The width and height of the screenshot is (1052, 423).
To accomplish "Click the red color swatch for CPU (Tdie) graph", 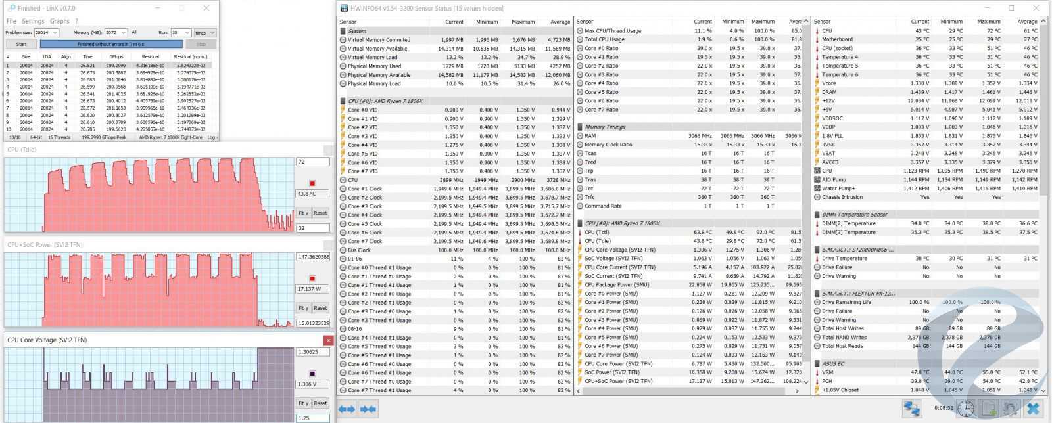I will click(x=312, y=183).
